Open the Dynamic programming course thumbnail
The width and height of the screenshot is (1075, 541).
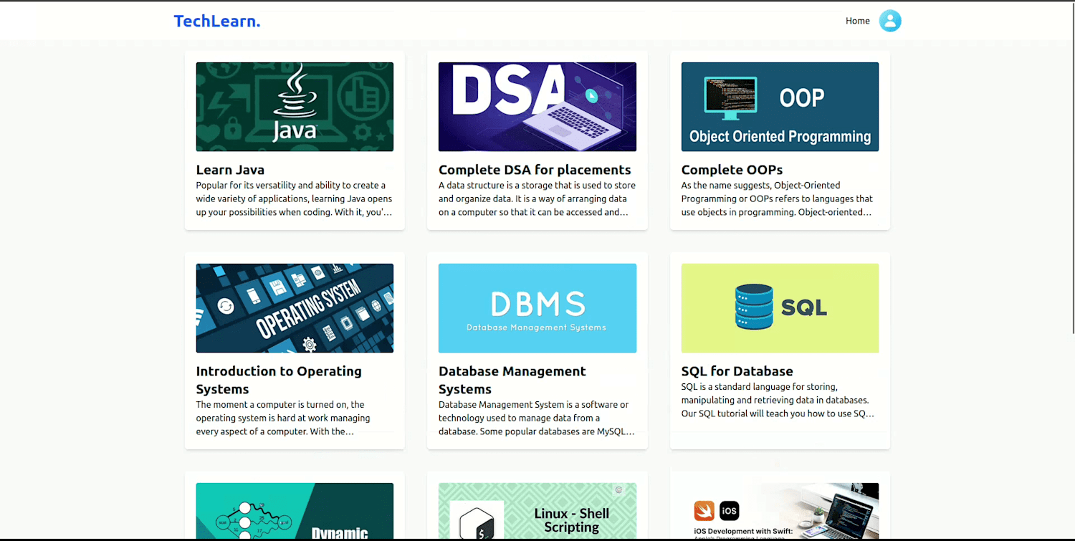click(295, 512)
